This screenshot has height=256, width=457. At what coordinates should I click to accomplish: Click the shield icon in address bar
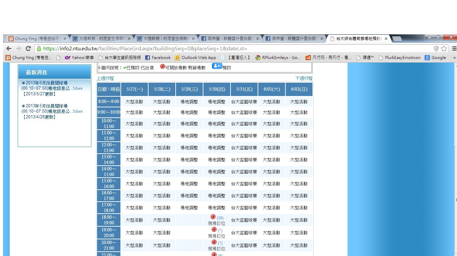436,49
